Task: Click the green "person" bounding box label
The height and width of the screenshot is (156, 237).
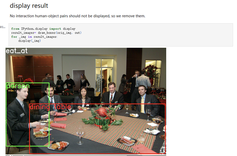Action: click(18, 86)
